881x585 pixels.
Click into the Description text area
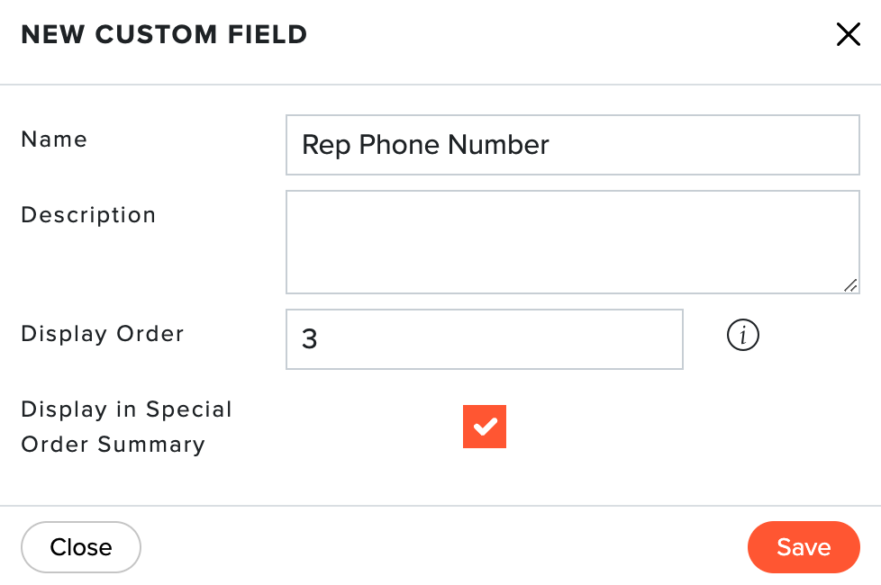click(x=573, y=242)
